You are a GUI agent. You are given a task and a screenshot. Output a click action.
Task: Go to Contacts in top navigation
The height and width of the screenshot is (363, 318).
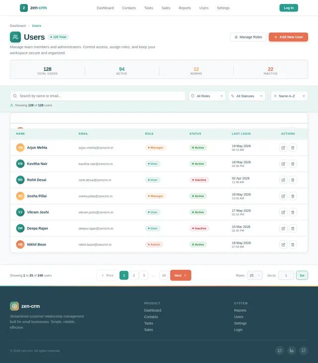point(129,8)
